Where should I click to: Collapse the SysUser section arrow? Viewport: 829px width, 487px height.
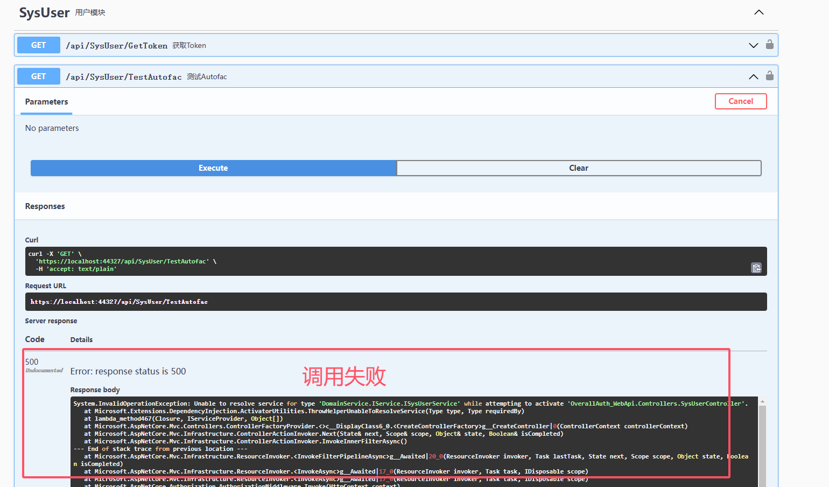point(758,12)
